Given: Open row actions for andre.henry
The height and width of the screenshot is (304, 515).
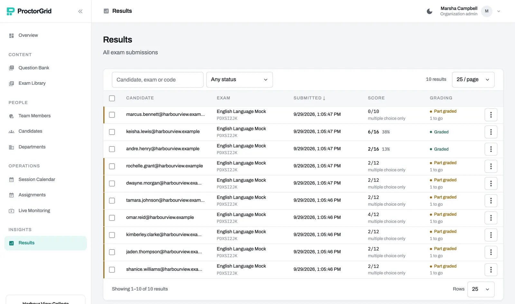Looking at the screenshot, I should 491,149.
